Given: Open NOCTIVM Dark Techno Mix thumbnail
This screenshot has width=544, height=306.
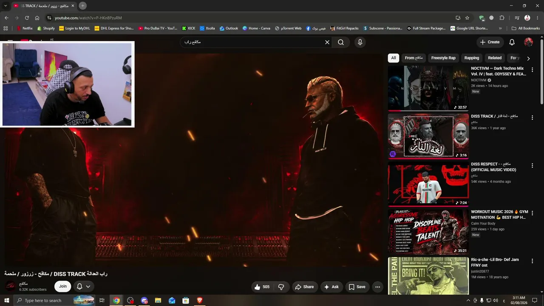Looking at the screenshot, I should [x=428, y=88].
